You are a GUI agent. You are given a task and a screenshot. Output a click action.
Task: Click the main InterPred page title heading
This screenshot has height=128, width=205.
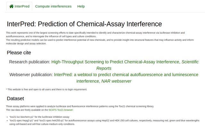pyautogui.click(x=84, y=24)
